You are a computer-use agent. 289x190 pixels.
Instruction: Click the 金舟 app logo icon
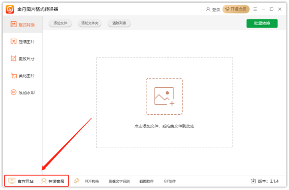click(10, 9)
